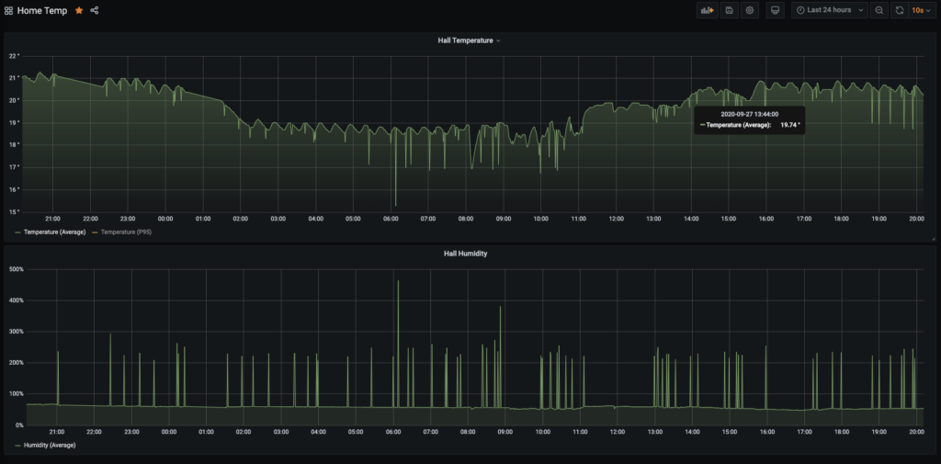This screenshot has width=941, height=464.
Task: Zoom out the time range
Action: pos(879,10)
